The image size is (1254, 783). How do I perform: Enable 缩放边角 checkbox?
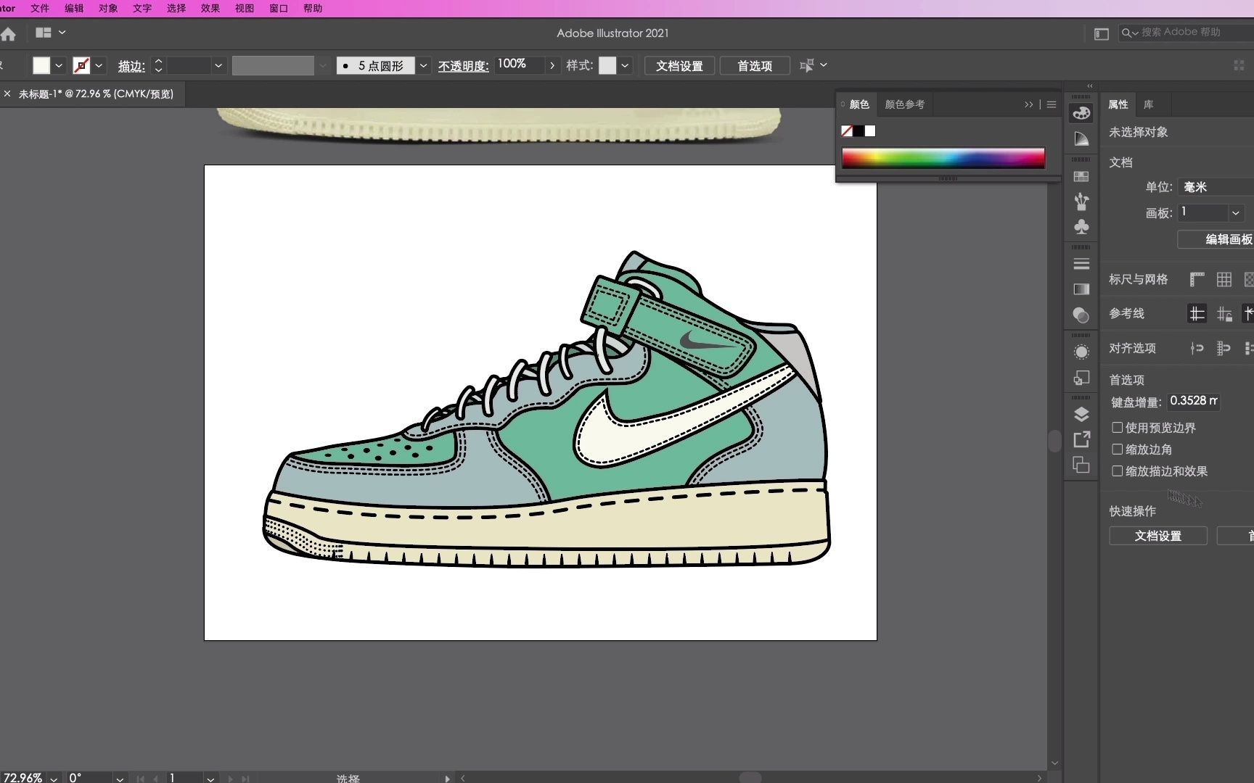pos(1118,449)
